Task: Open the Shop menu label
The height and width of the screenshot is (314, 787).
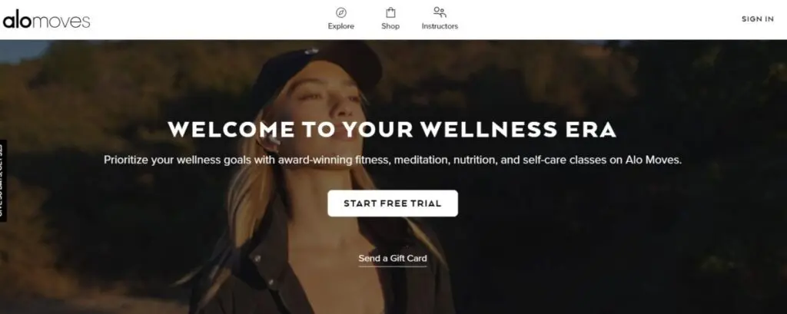Action: 390,26
